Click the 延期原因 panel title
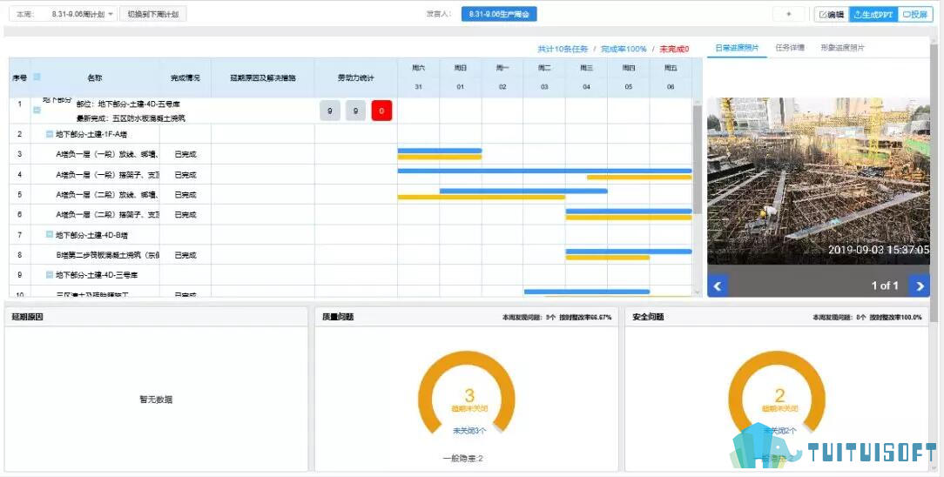This screenshot has width=944, height=477. click(27, 316)
